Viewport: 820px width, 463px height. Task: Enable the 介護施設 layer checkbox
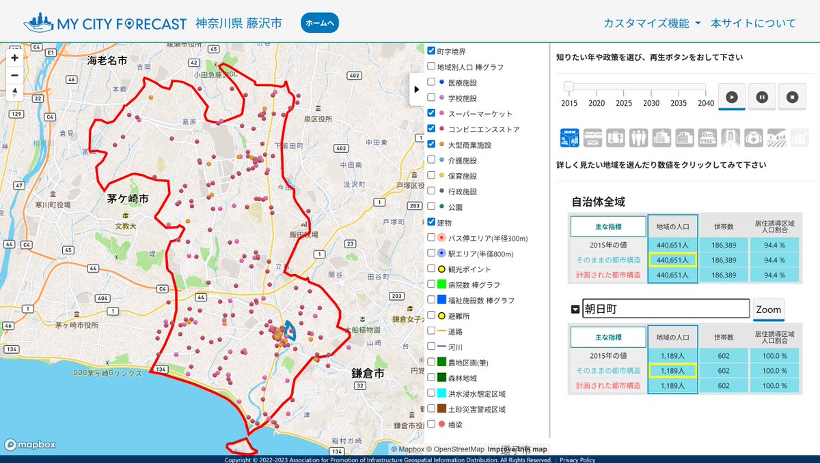(431, 160)
